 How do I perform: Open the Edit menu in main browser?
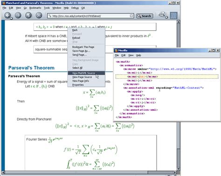pos(11,8)
